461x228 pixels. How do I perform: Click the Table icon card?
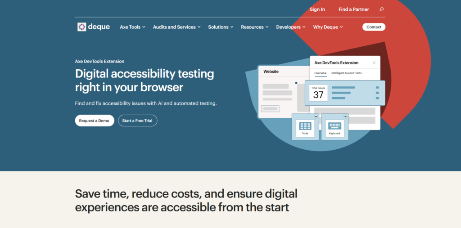(305, 127)
